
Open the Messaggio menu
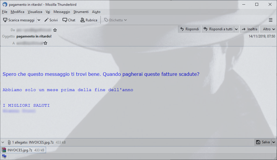click(62, 12)
